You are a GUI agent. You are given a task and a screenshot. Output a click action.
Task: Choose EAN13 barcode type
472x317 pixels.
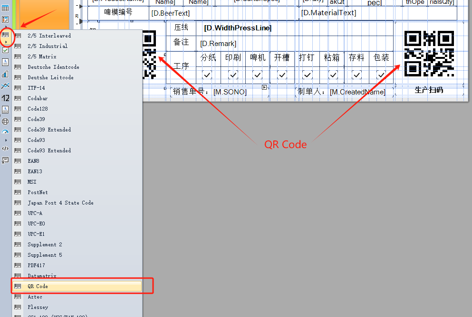(x=77, y=171)
